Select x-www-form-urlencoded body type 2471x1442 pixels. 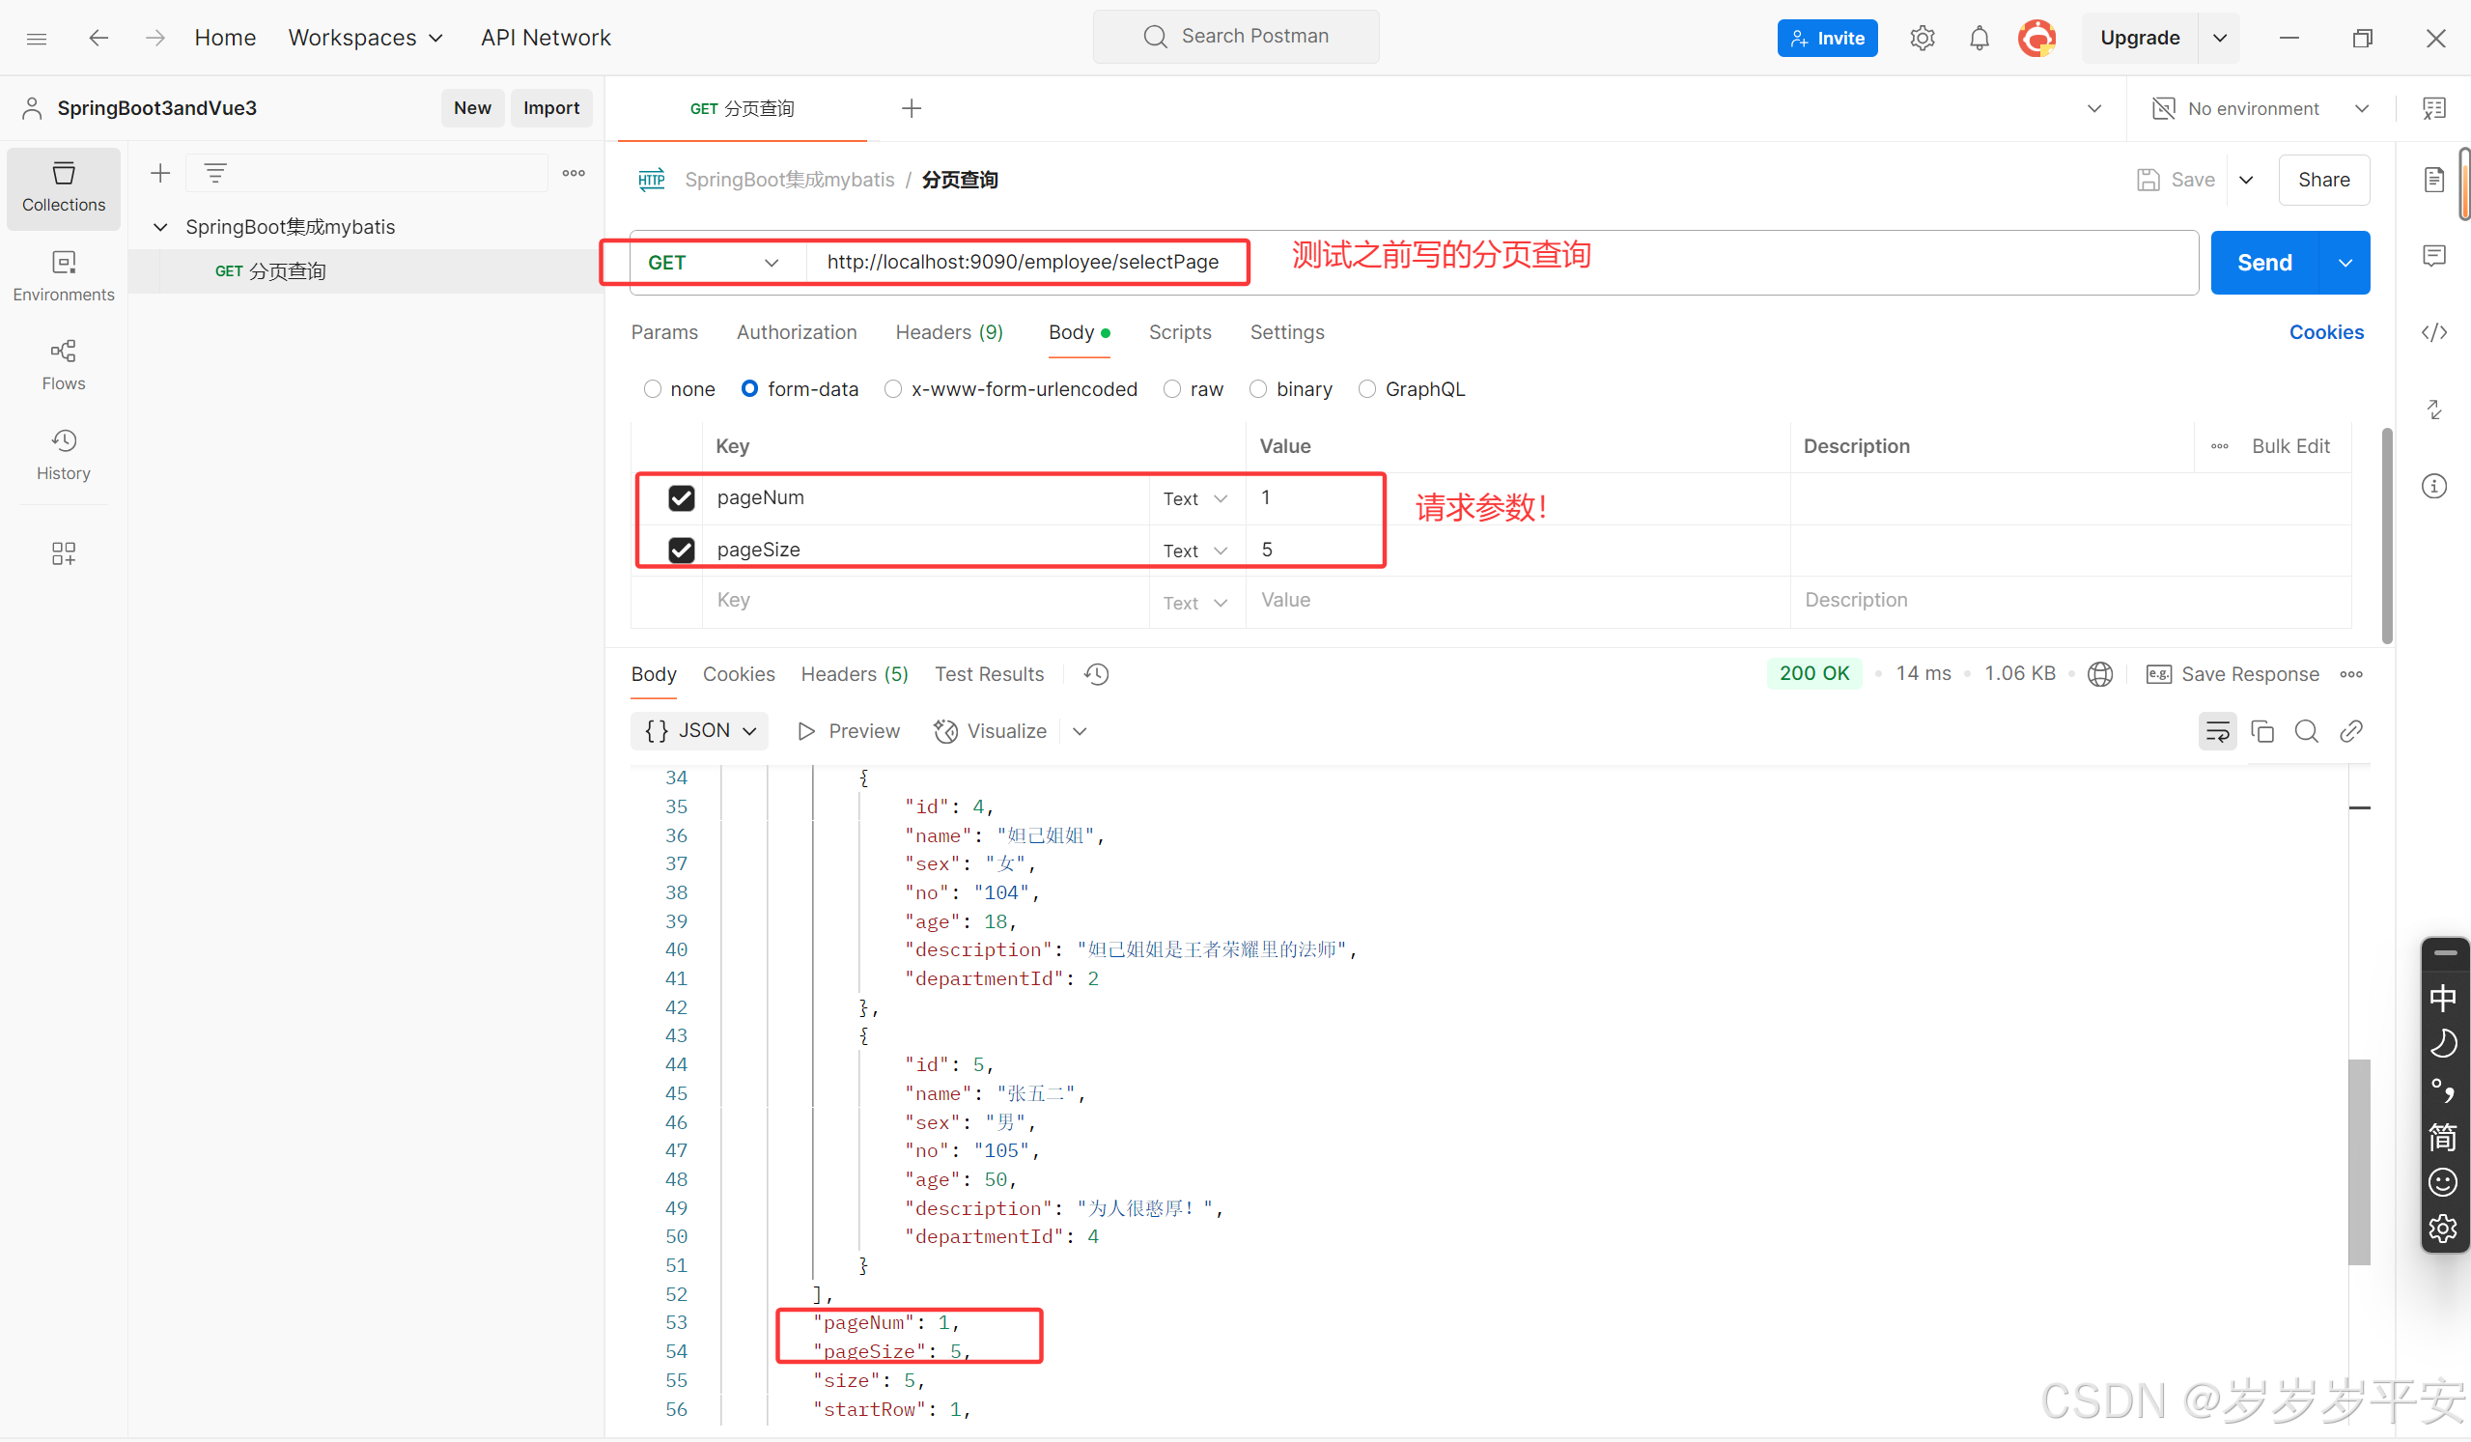(892, 388)
